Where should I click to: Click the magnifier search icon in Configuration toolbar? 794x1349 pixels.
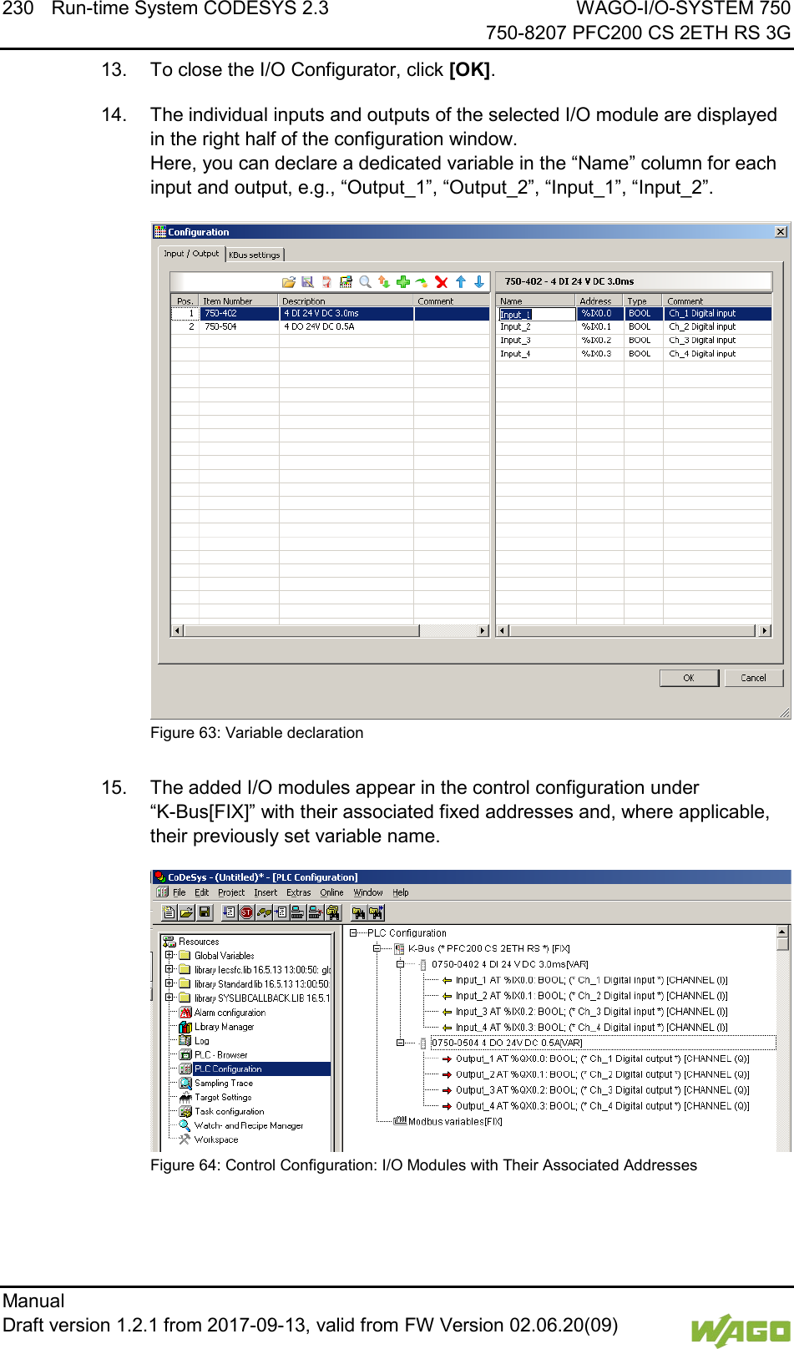click(x=365, y=282)
